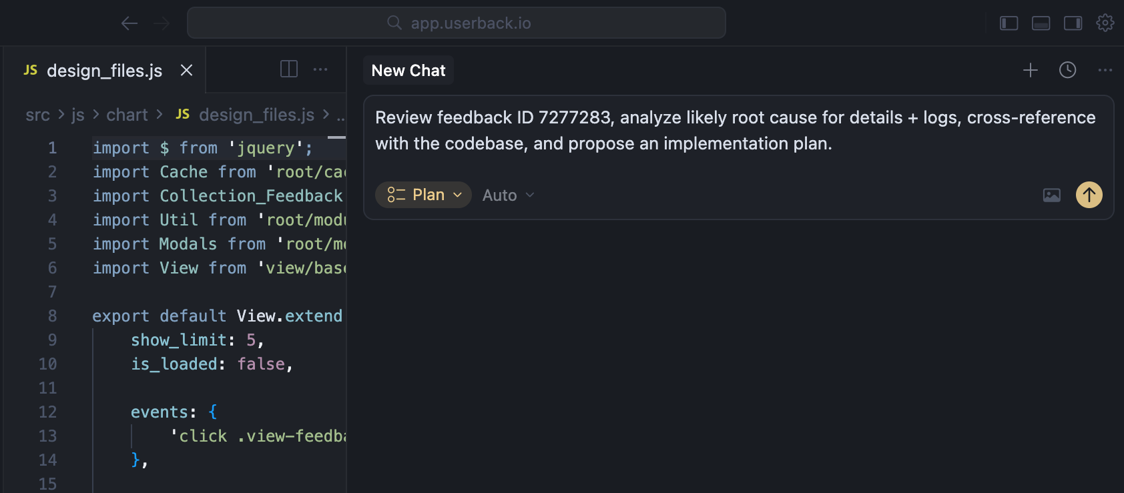Click the app.userback.io address bar
Image resolution: width=1124 pixels, height=493 pixels.
coord(456,22)
